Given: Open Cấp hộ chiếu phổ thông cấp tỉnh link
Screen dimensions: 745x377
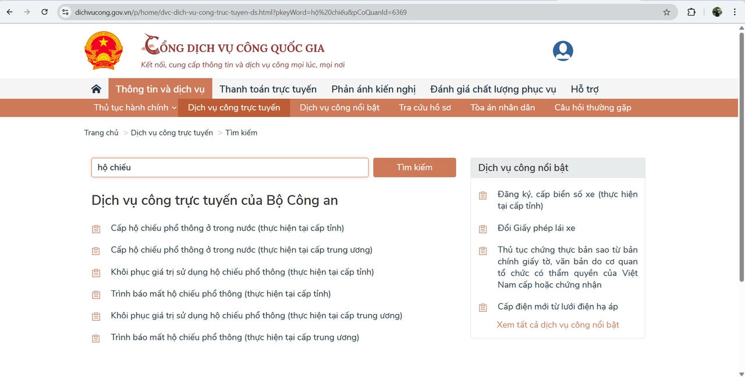Looking at the screenshot, I should click(227, 228).
